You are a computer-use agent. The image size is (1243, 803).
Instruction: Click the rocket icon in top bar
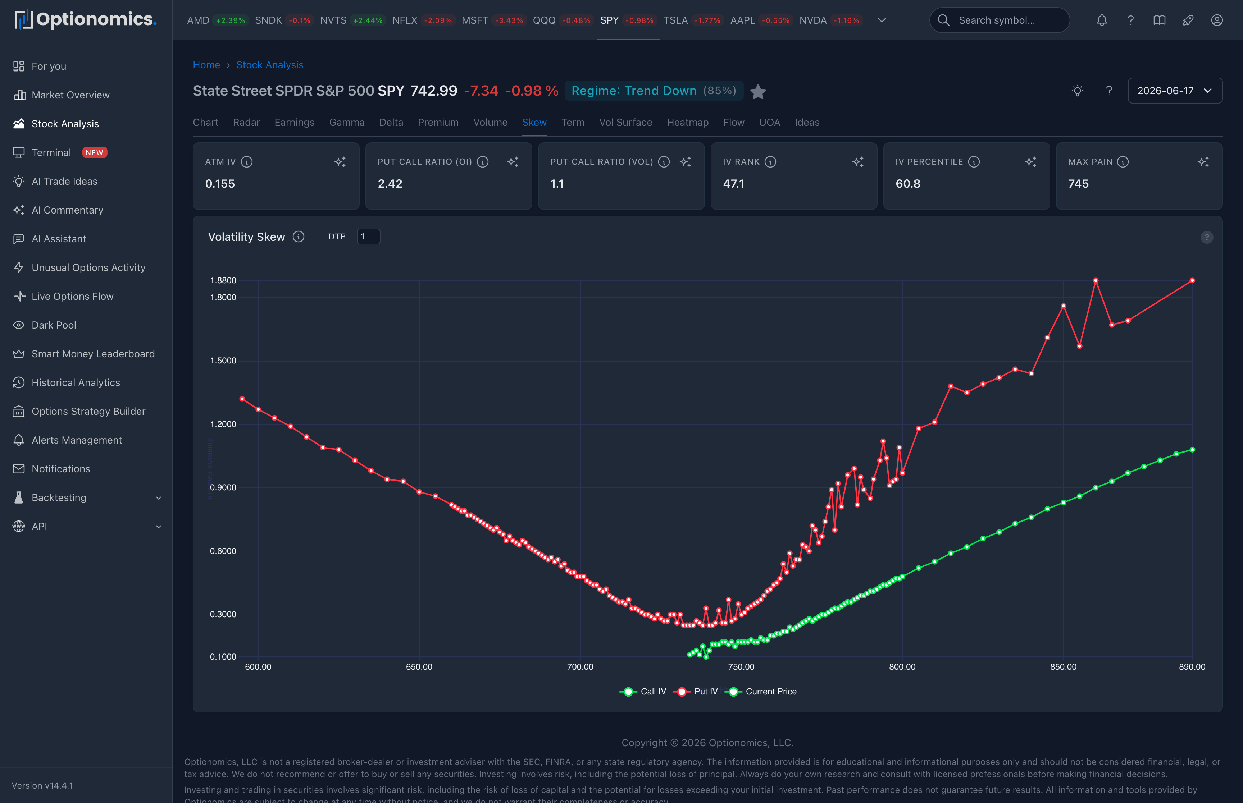tap(1188, 20)
